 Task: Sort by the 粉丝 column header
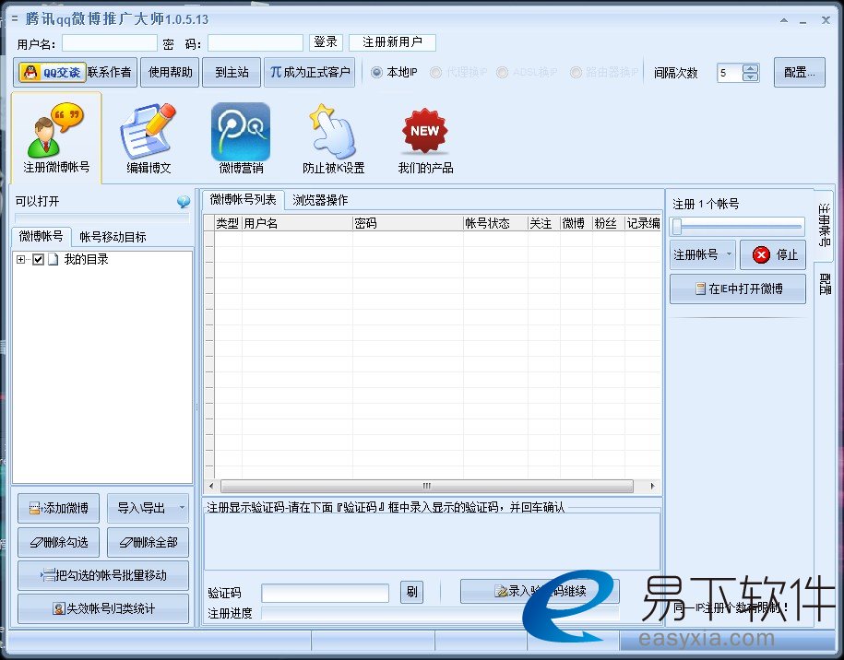(x=608, y=223)
